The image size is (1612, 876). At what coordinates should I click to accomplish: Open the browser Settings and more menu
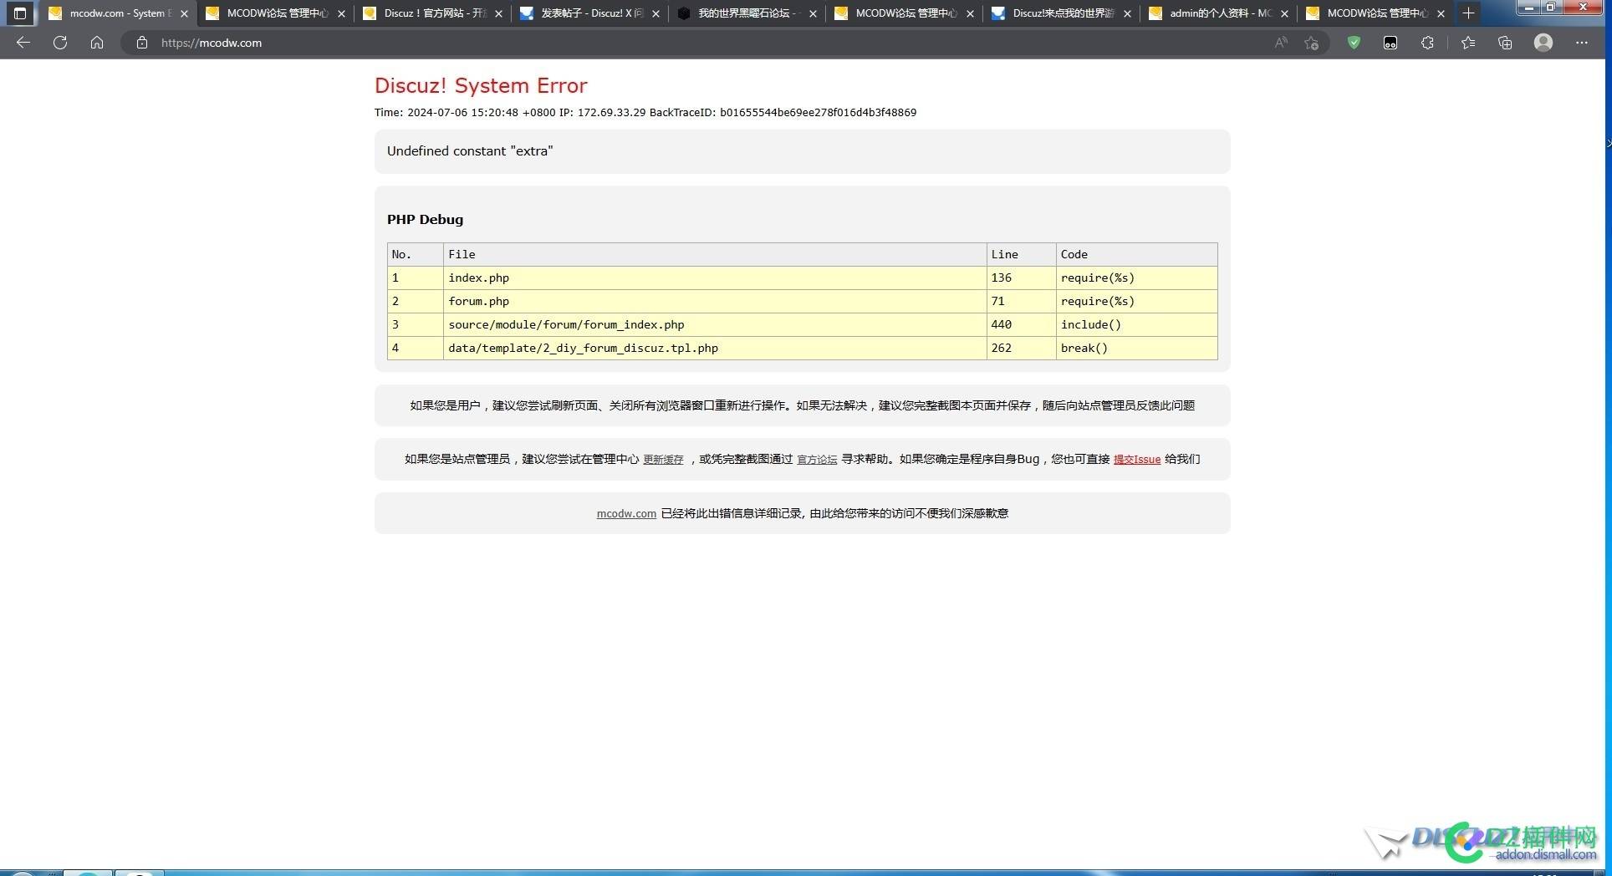(x=1582, y=43)
